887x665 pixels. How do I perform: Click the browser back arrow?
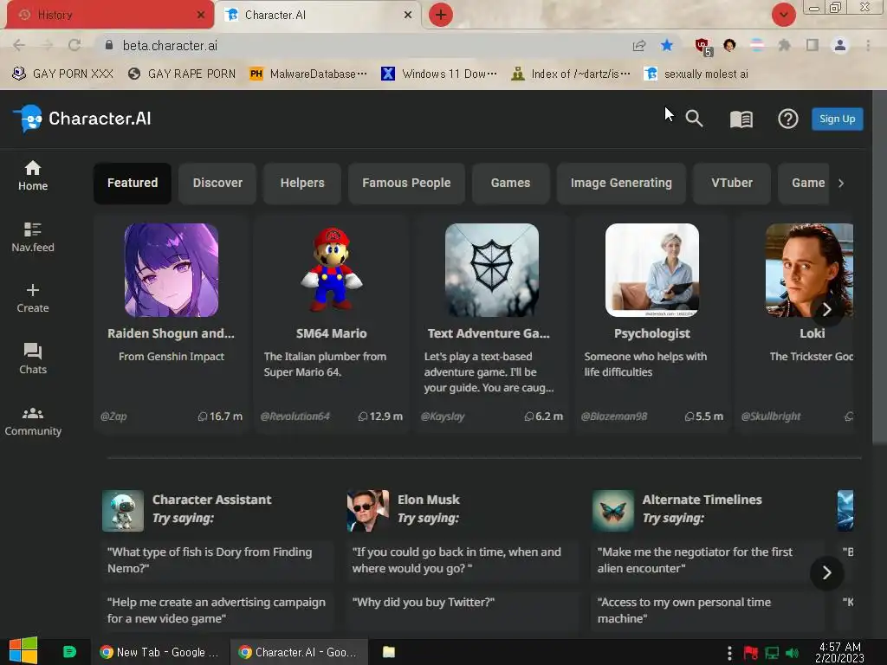(x=19, y=45)
